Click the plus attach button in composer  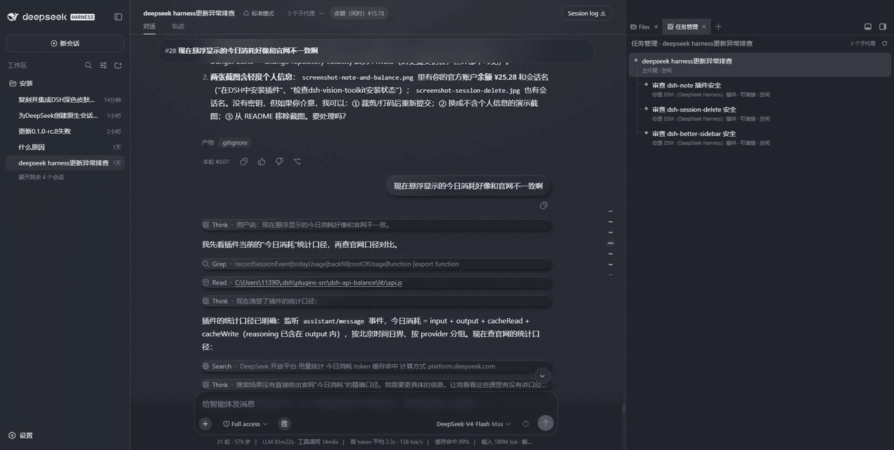[x=205, y=423]
